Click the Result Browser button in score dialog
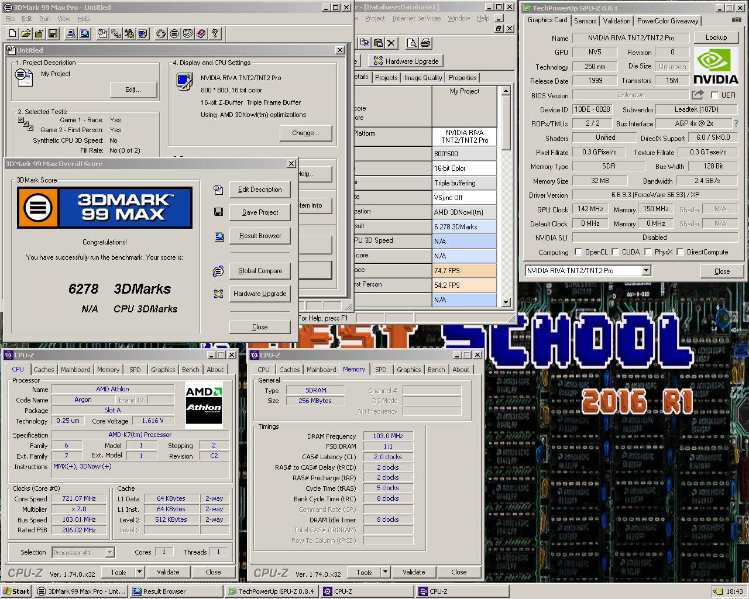Viewport: 749px width, 599px height. (x=260, y=236)
